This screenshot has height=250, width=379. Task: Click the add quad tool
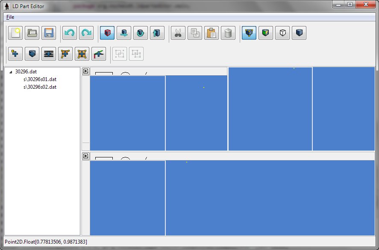click(82, 54)
